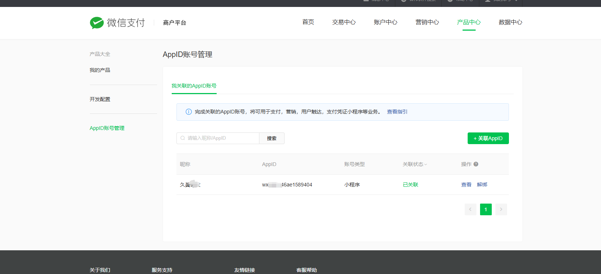Click the 已关联 status cell
Image resolution: width=601 pixels, height=274 pixels.
(x=410, y=185)
